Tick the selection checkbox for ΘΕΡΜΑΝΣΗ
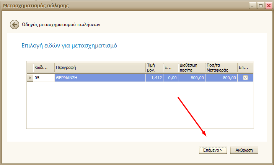The height and width of the screenshot is (165, 274). point(245,78)
